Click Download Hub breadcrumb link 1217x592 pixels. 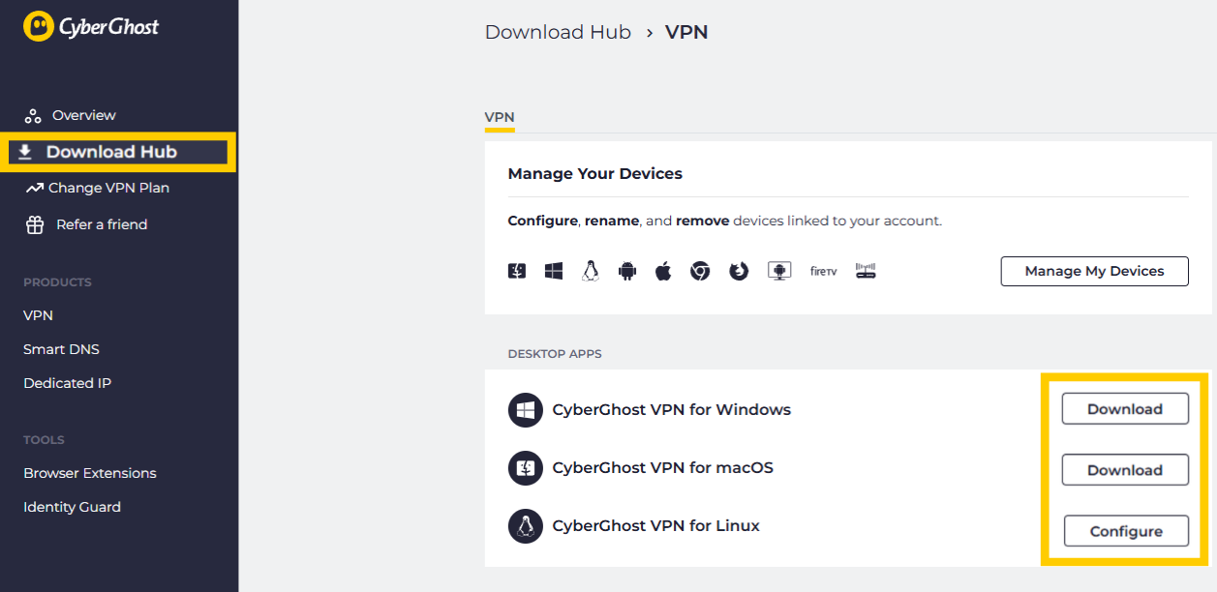pos(558,32)
